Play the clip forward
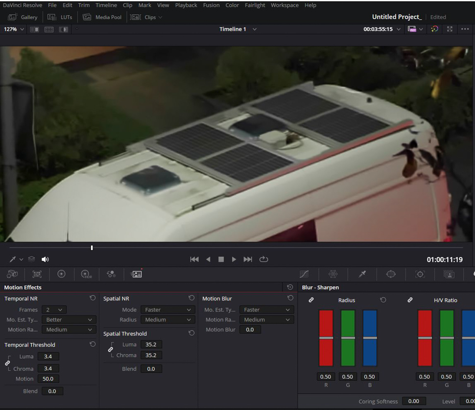Viewport: 475px width, 410px height. (234, 259)
